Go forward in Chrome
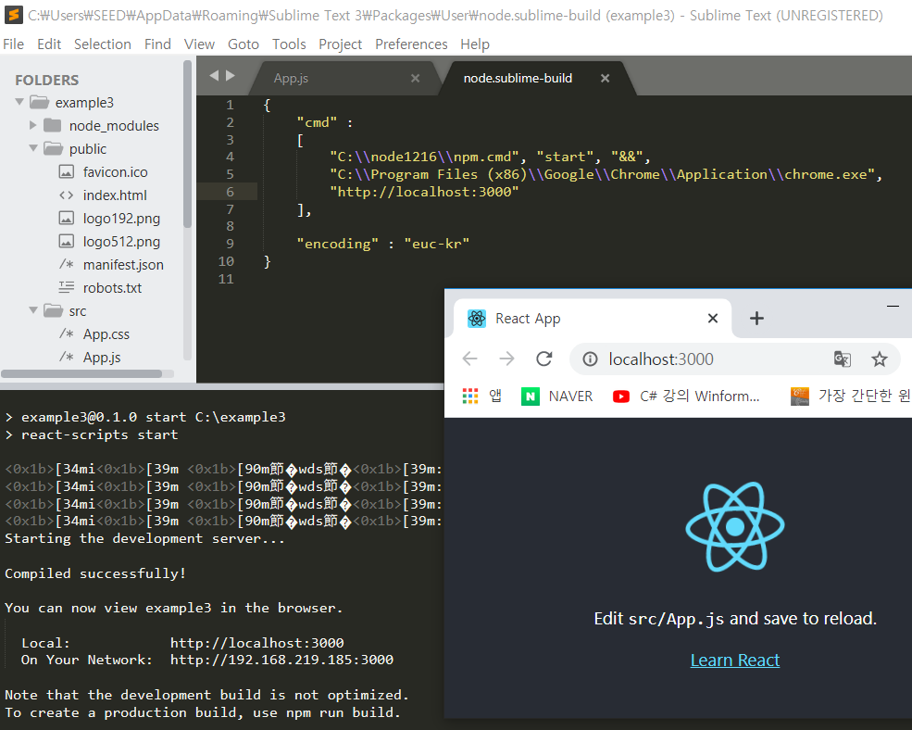 pyautogui.click(x=506, y=359)
